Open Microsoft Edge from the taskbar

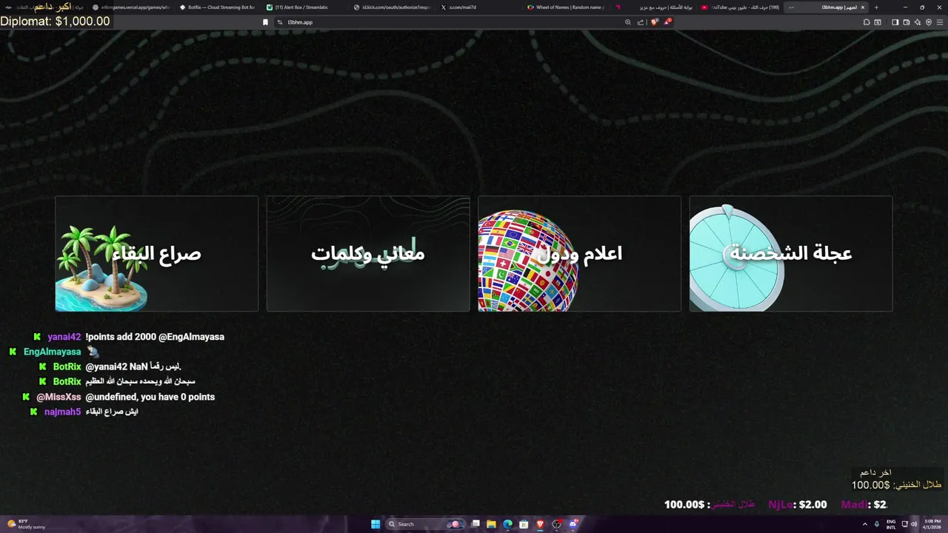click(x=507, y=524)
